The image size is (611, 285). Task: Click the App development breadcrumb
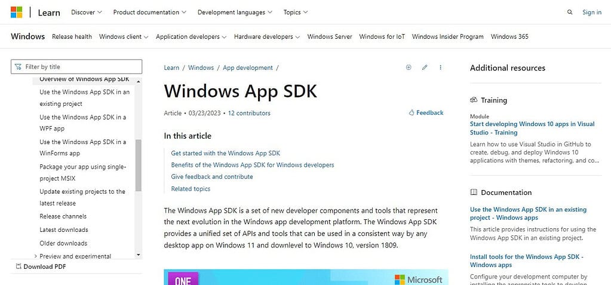point(248,68)
